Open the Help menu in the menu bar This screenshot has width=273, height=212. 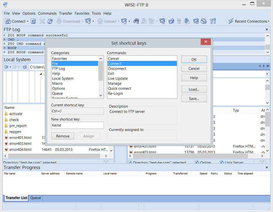point(107,13)
